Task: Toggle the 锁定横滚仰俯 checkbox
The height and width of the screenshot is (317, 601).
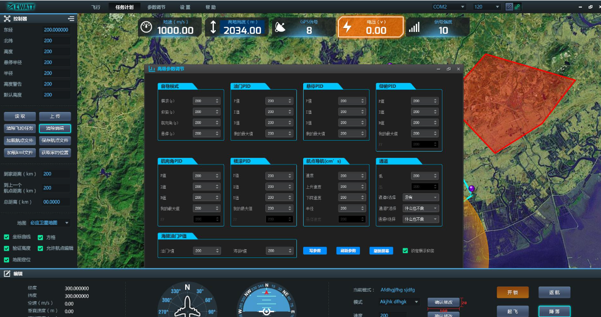Action: tap(405, 251)
